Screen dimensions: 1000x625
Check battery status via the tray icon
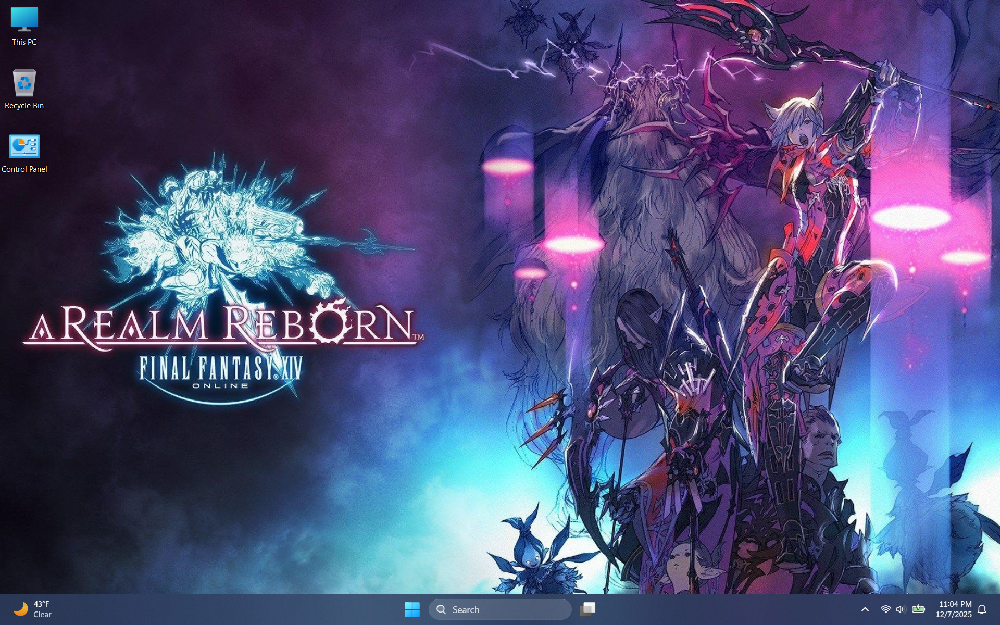[x=918, y=609]
